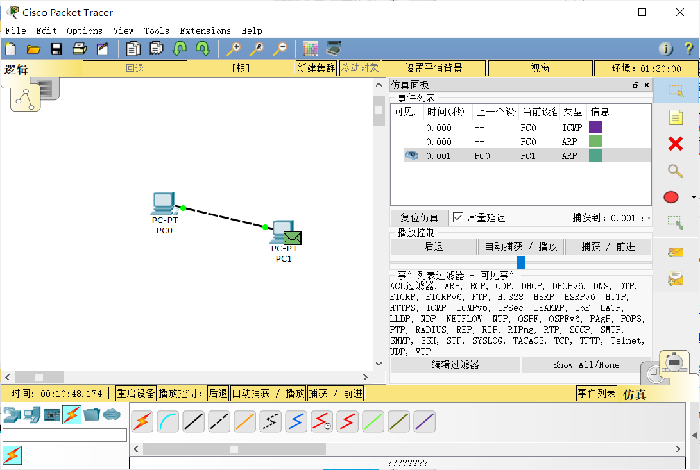This screenshot has height=470, width=700.
Task: Save the project with floppy icon
Action: point(56,49)
